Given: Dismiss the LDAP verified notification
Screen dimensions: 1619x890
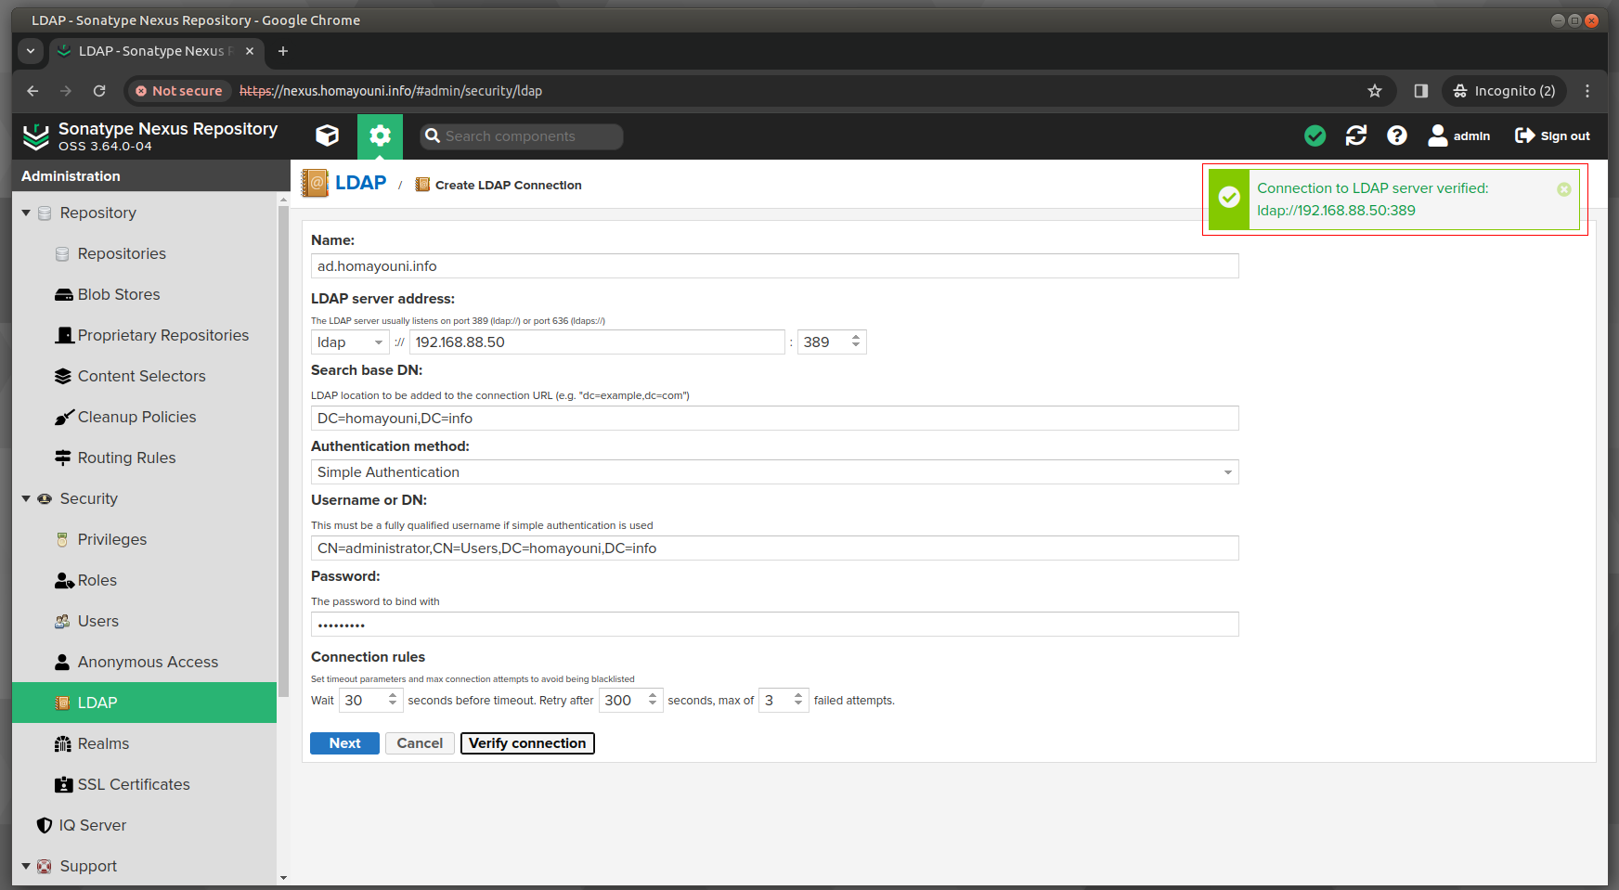Looking at the screenshot, I should pyautogui.click(x=1564, y=189).
